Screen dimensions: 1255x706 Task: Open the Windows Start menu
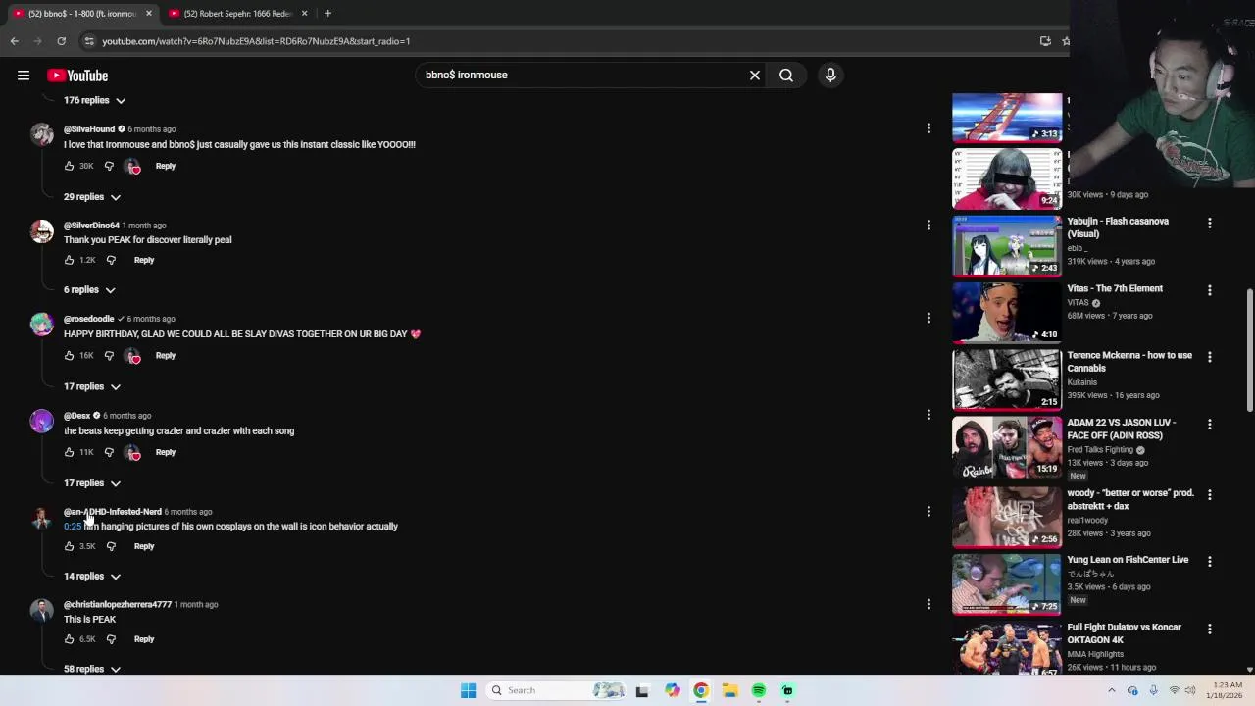[468, 690]
